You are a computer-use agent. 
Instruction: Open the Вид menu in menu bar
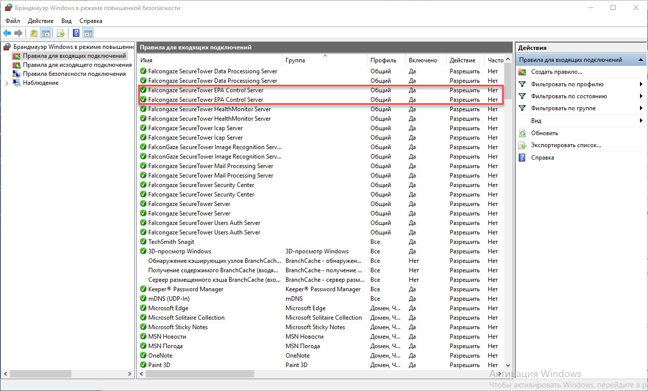click(66, 21)
